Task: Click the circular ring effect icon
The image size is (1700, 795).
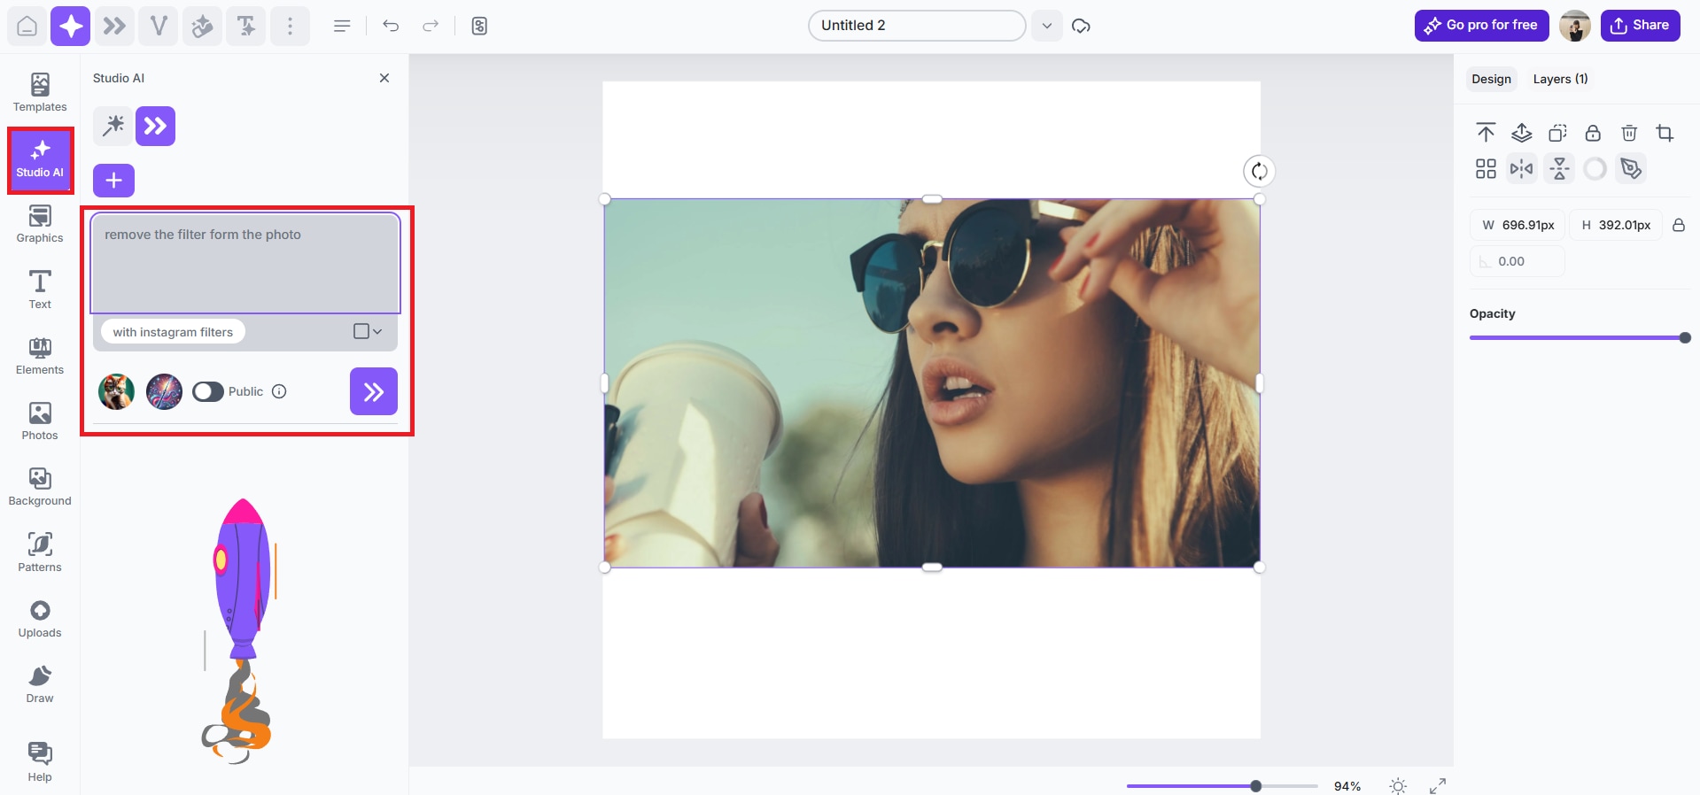Action: pos(1595,168)
